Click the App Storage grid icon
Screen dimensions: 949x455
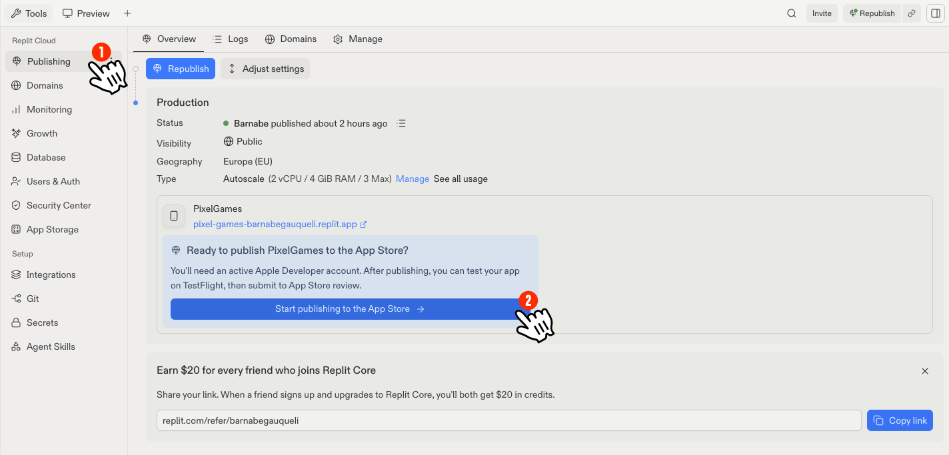pos(16,229)
